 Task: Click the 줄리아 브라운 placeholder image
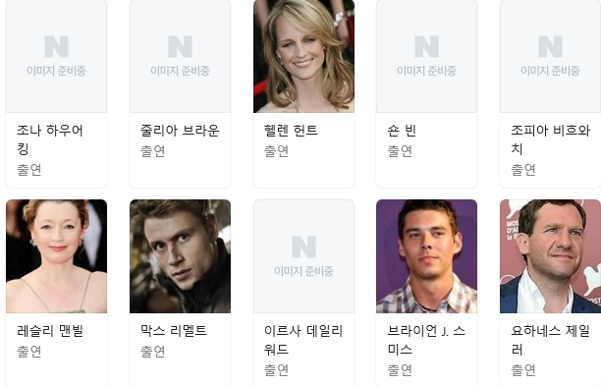[x=180, y=56]
